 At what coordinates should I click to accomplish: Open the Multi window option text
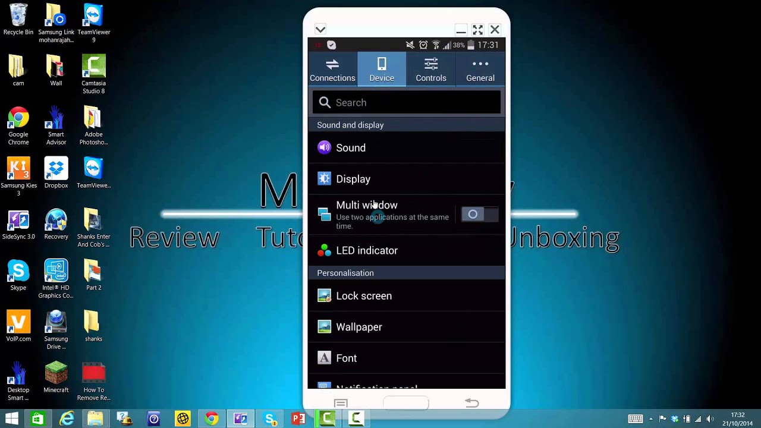pyautogui.click(x=392, y=215)
